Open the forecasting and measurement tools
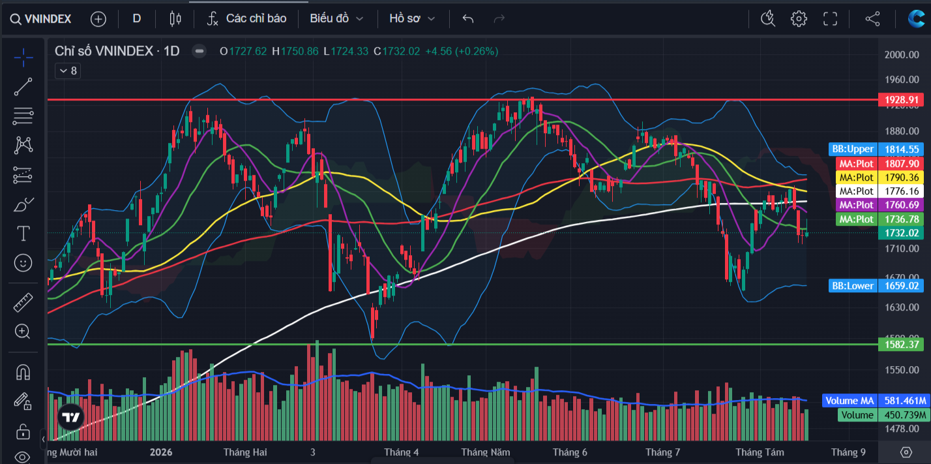The width and height of the screenshot is (931, 464). click(x=23, y=174)
